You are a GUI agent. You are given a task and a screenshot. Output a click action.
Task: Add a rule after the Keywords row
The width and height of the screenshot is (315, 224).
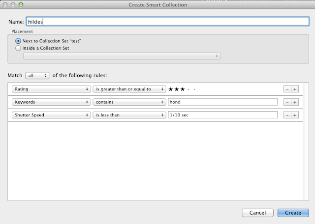coord(295,102)
